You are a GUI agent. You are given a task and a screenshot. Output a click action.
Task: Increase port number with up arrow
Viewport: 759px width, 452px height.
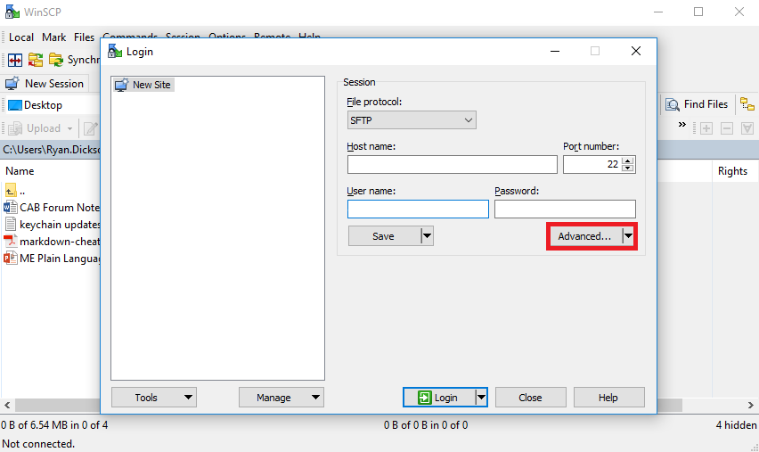tap(628, 160)
